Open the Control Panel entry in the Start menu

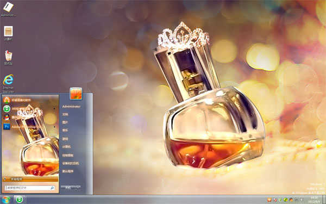pyautogui.click(x=68, y=155)
